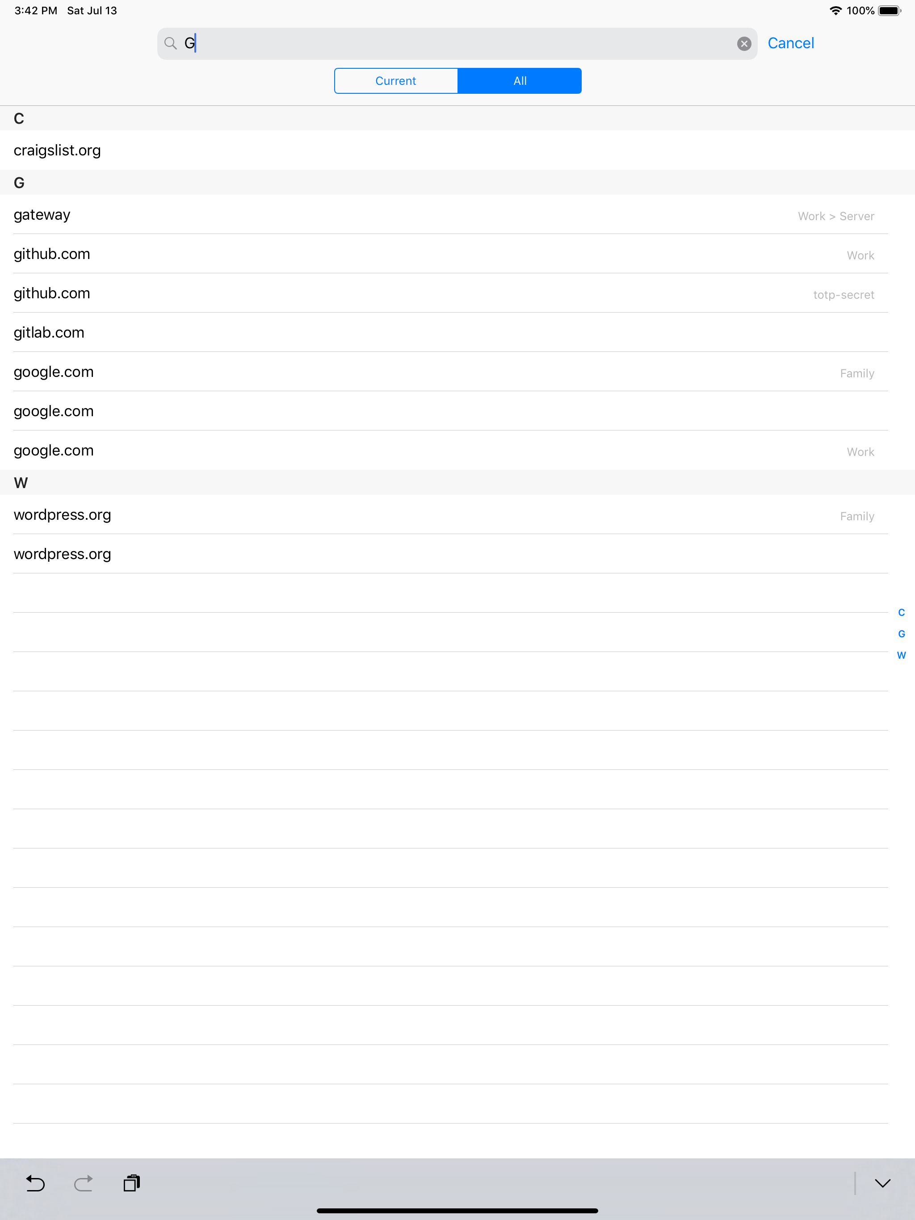Tap the redo icon in bottom toolbar
Viewport: 915px width, 1220px height.
tap(84, 1182)
